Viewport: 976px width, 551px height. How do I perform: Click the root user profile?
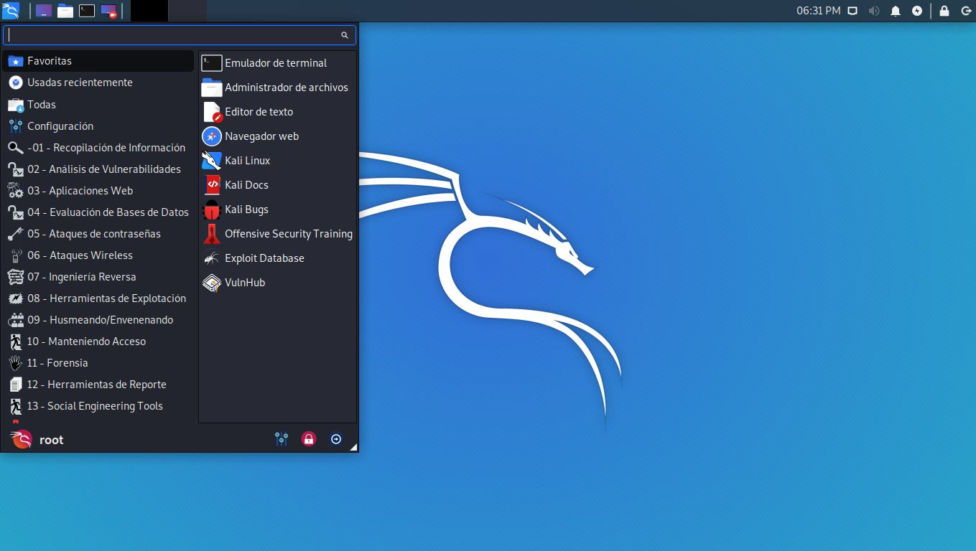[x=37, y=439]
